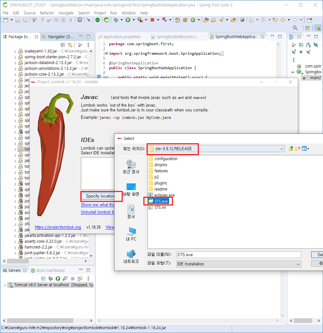Start server icon in Servers view
The width and height of the screenshot is (323, 333).
point(58,279)
